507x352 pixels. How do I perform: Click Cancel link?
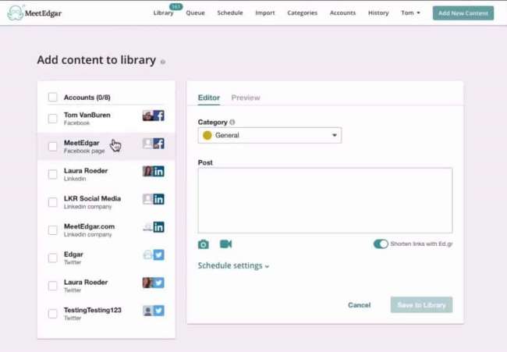[x=360, y=304]
